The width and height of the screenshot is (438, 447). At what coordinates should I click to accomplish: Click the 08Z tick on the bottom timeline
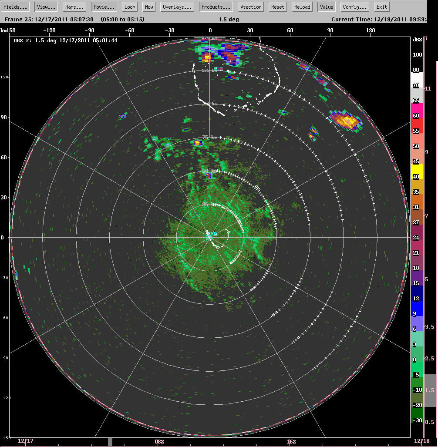point(159,441)
